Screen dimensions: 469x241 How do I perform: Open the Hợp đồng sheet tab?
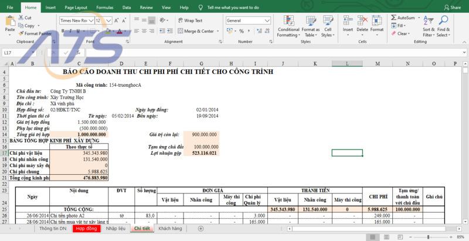tap(87, 228)
